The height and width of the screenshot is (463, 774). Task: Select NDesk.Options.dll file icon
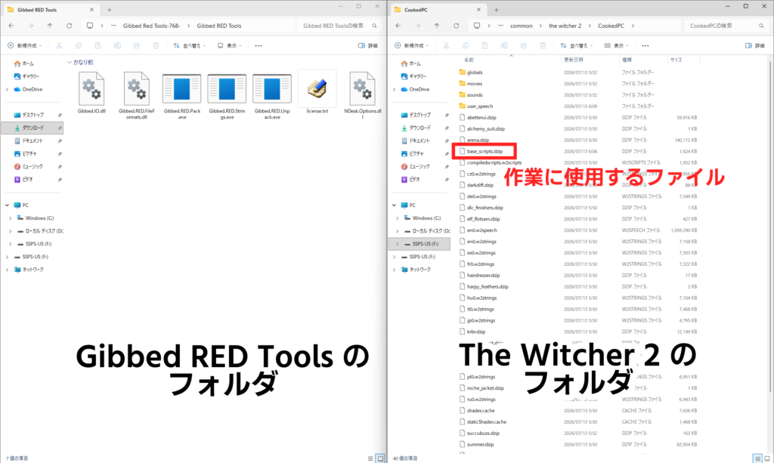[362, 88]
